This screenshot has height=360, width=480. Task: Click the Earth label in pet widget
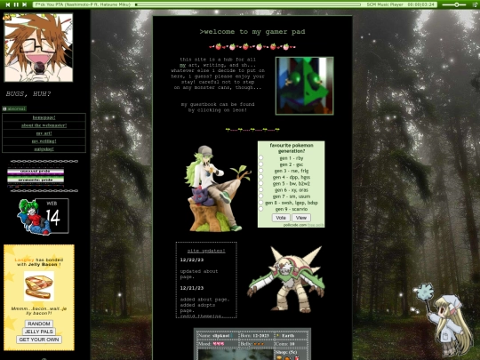point(288,336)
